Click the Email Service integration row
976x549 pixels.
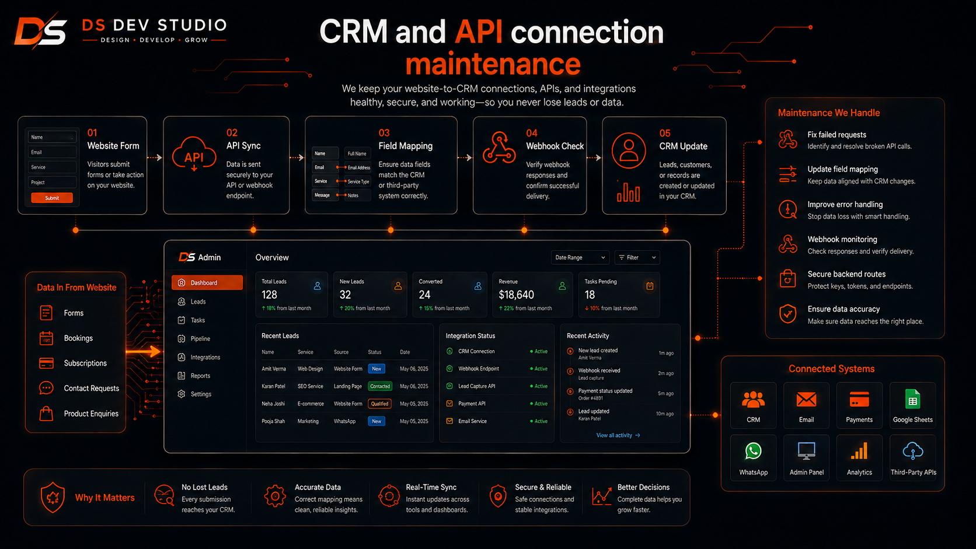tap(497, 421)
